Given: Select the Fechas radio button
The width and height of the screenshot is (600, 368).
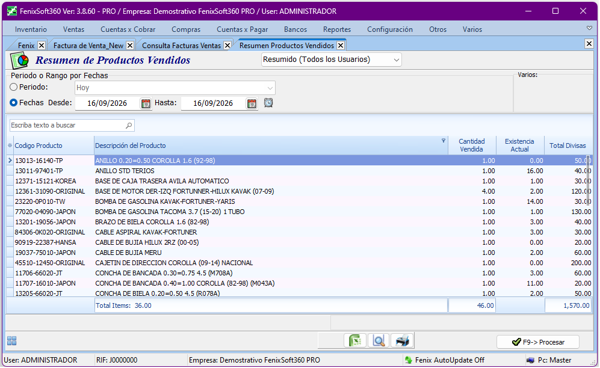Looking at the screenshot, I should click(x=13, y=103).
